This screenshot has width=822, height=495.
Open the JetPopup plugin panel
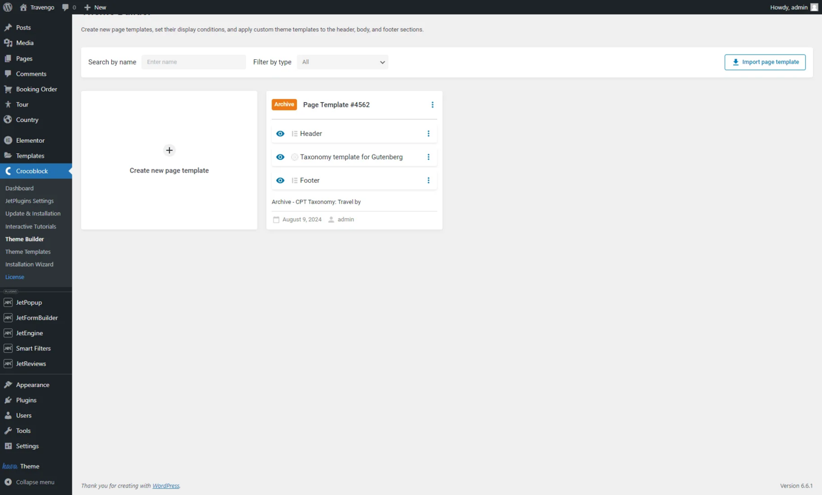(28, 302)
